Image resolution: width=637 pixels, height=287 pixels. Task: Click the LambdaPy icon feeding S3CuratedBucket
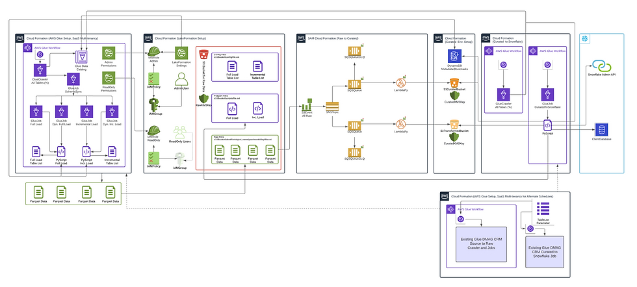point(401,82)
